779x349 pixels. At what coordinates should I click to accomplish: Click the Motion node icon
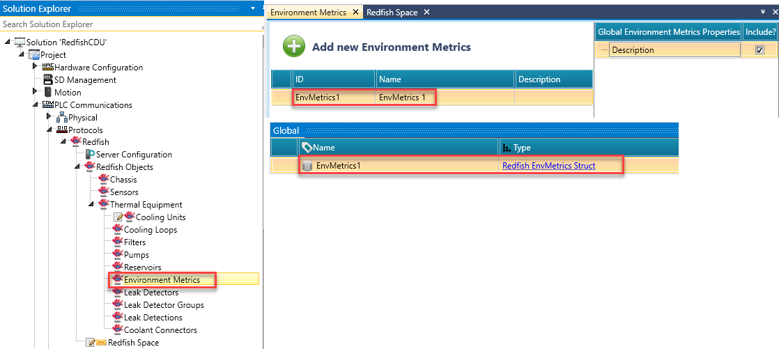48,93
